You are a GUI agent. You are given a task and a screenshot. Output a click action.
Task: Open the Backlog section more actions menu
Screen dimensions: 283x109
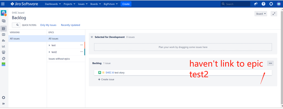pos(270,63)
